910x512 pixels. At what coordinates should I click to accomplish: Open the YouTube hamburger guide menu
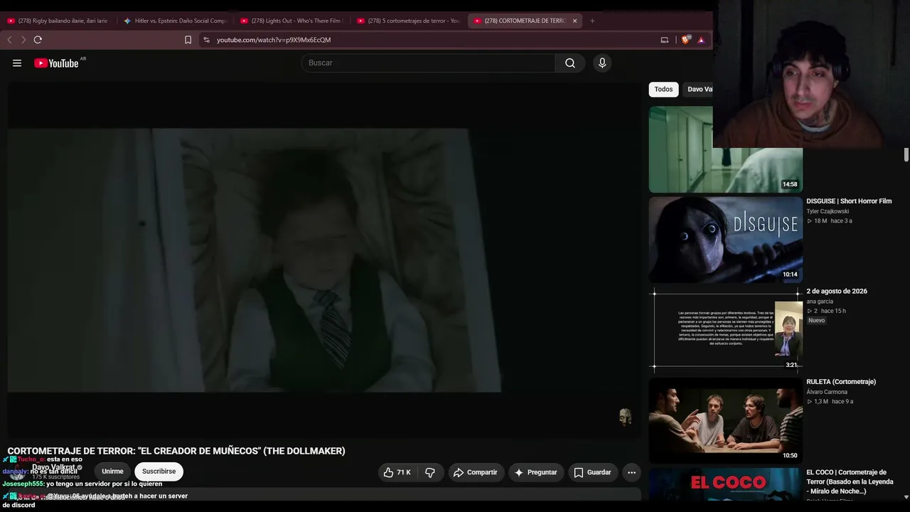17,63
